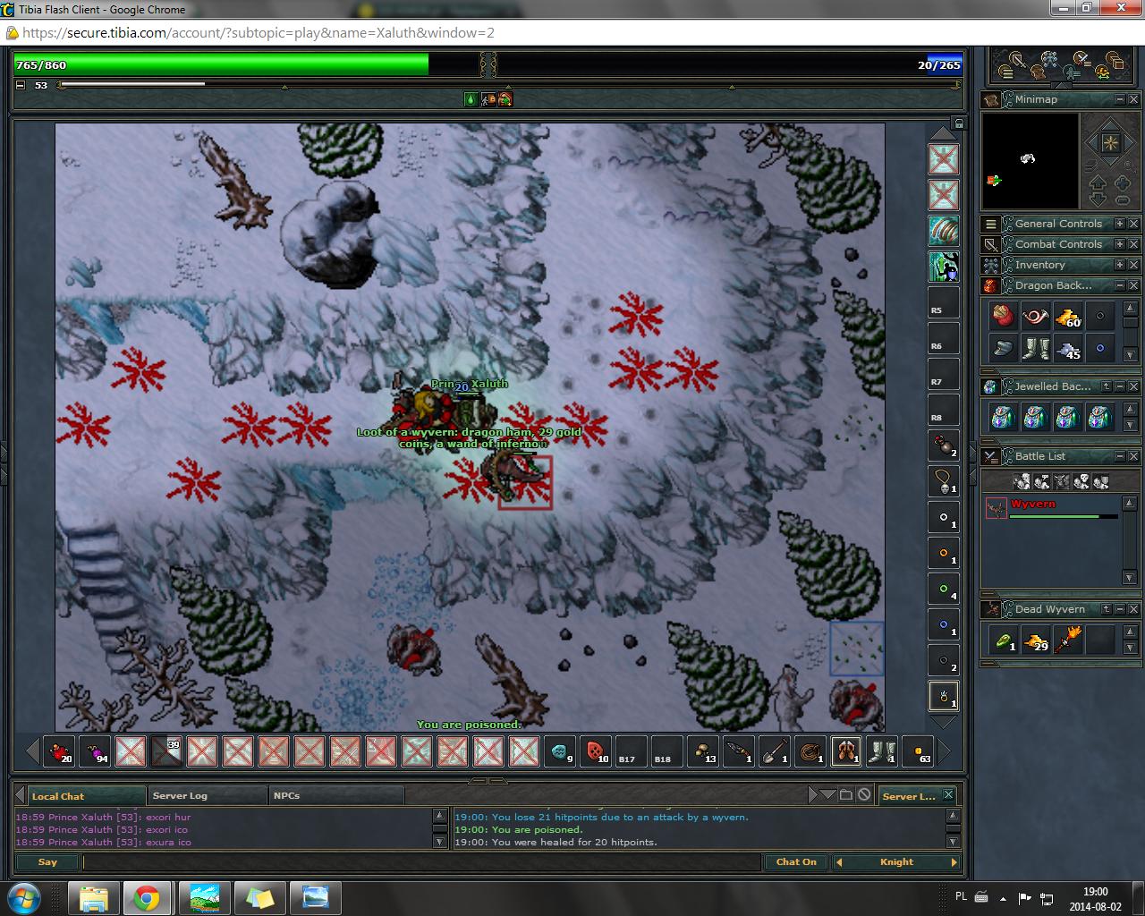
Task: Click the first jewelled backpack icon
Action: 1003,417
